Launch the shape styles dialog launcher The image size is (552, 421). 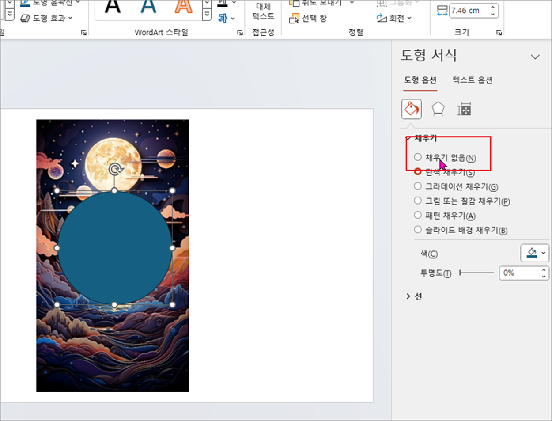coord(83,33)
